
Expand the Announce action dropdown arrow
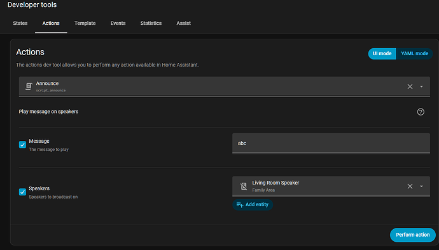coord(421,86)
